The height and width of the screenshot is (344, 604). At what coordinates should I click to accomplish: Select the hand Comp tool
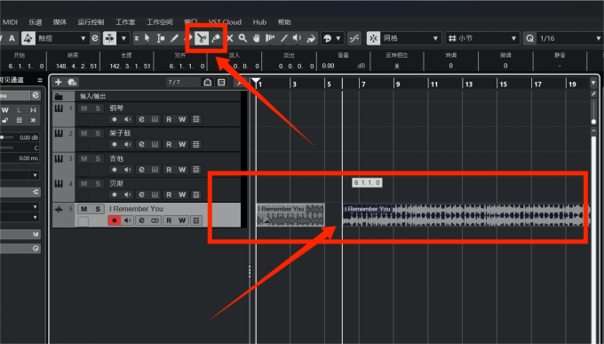[x=257, y=38]
